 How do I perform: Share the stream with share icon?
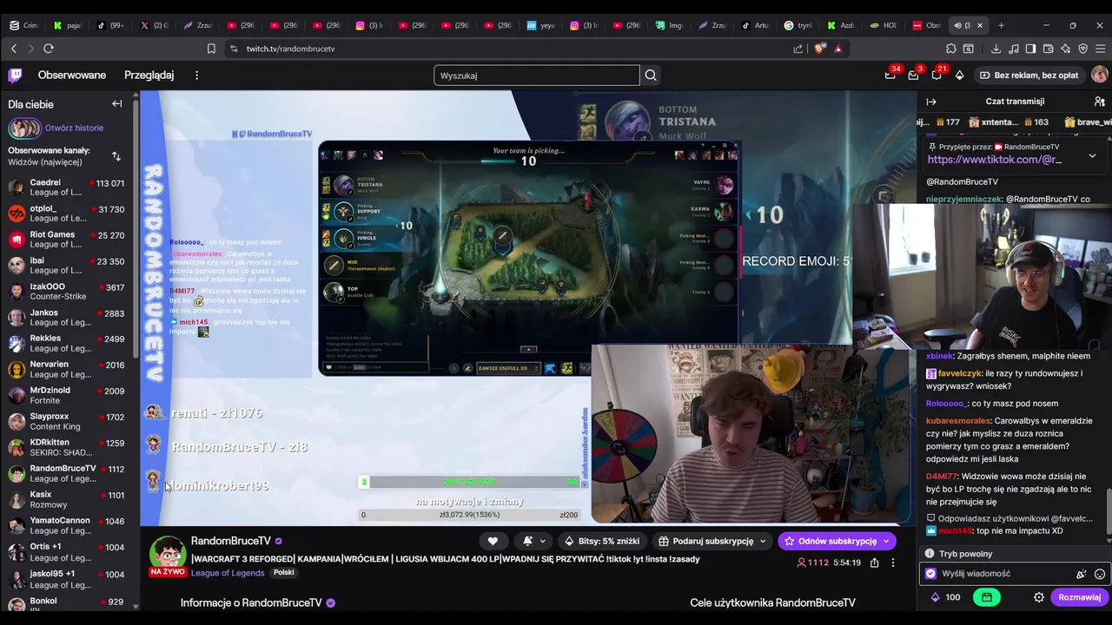pos(875,562)
